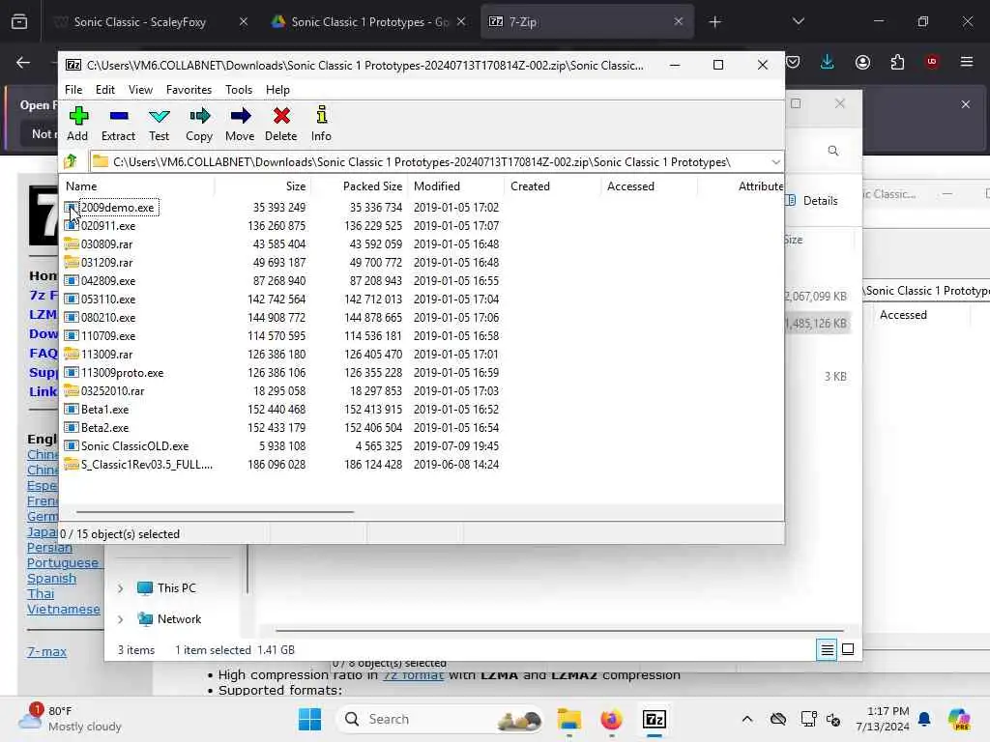The height and width of the screenshot is (742, 990).
Task: Expand This PC in Explorer tree
Action: 120,588
